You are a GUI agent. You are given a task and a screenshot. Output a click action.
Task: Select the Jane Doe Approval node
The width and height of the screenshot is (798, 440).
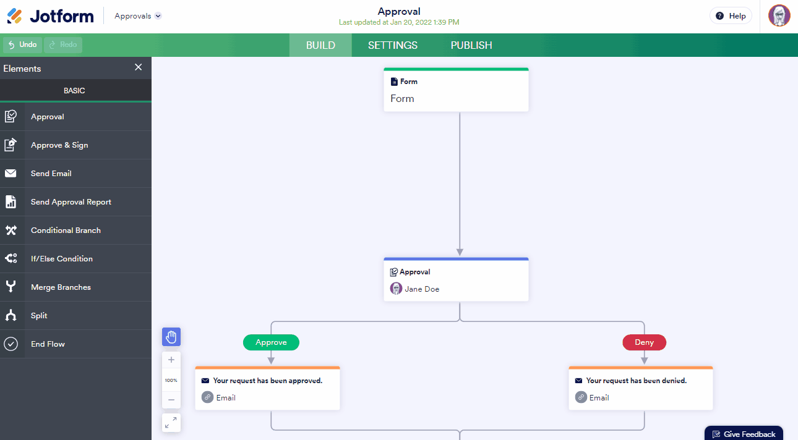point(456,280)
